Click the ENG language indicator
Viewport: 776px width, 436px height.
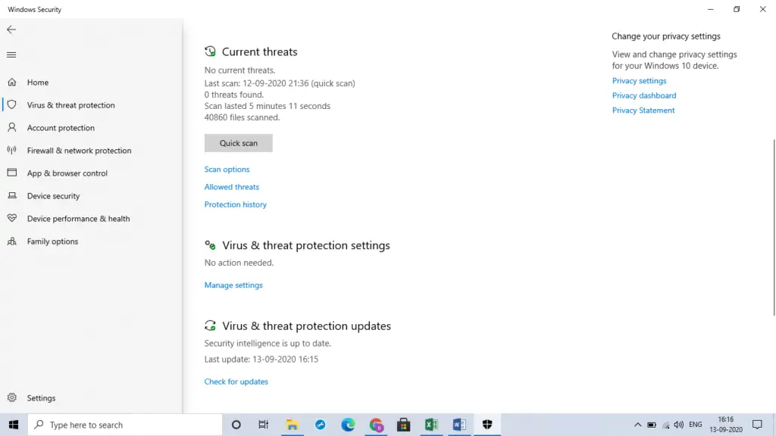point(696,425)
